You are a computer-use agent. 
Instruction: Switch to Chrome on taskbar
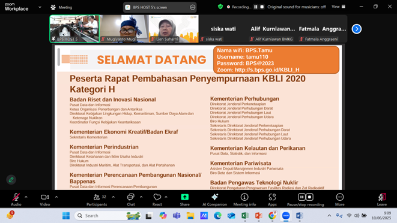[272, 216]
